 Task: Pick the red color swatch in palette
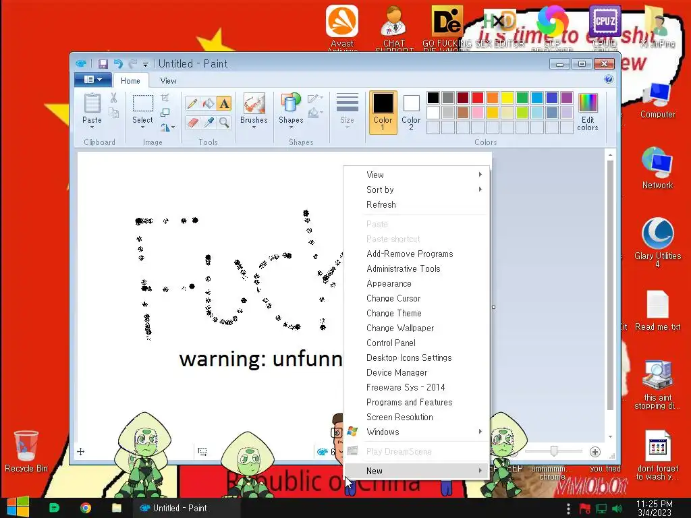tap(478, 98)
